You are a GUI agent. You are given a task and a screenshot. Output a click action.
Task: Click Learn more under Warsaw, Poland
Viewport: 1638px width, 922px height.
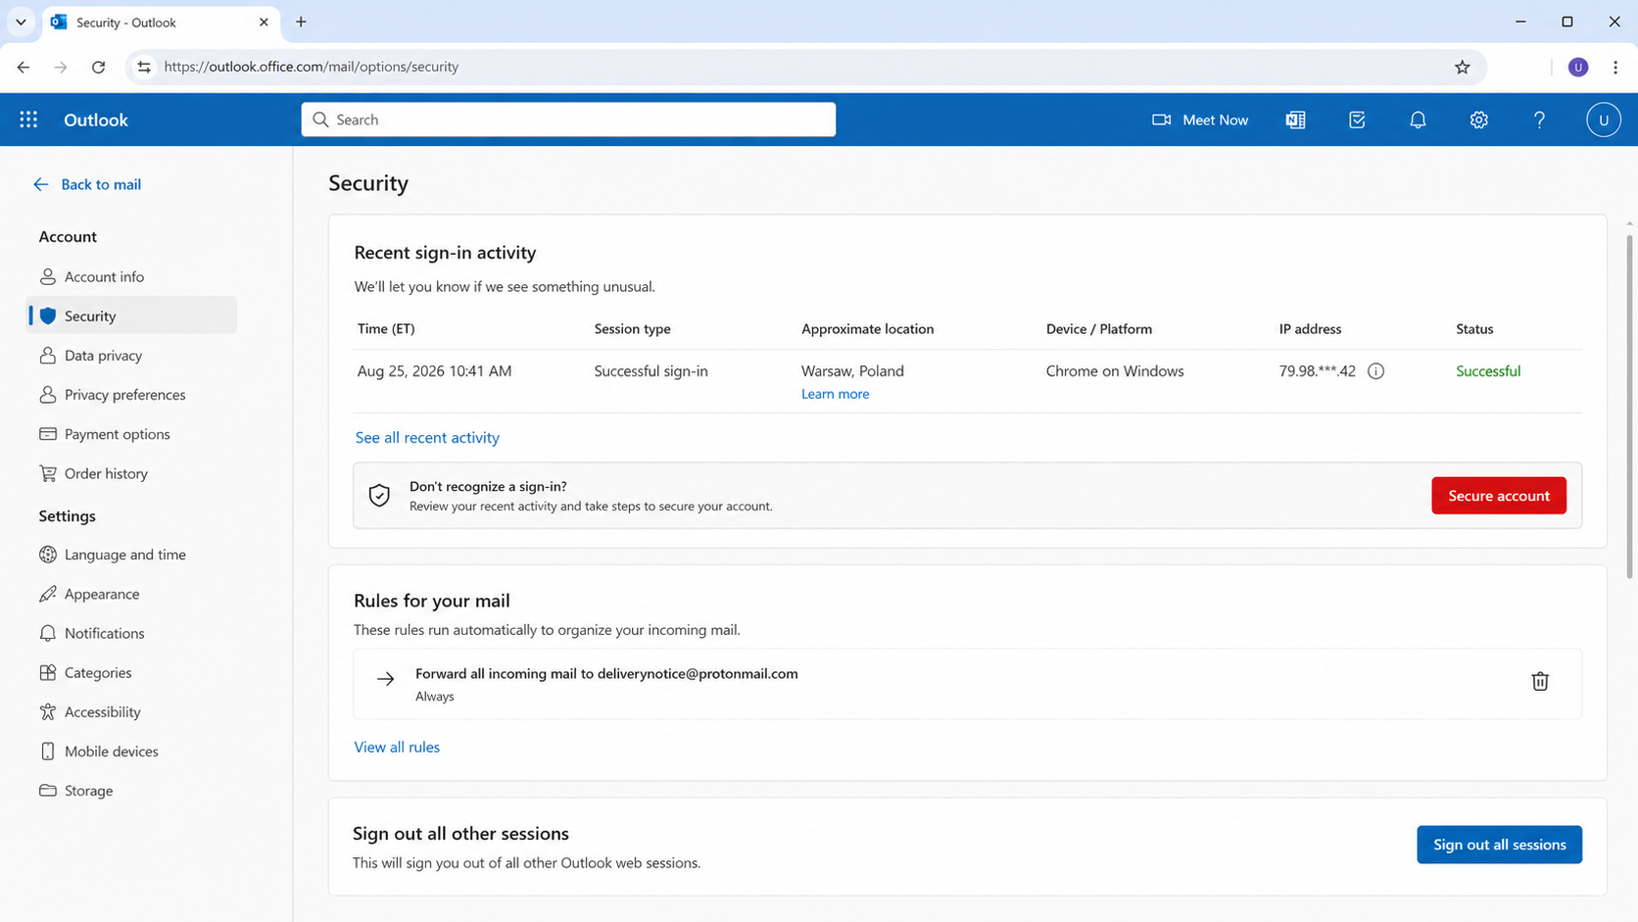(835, 394)
